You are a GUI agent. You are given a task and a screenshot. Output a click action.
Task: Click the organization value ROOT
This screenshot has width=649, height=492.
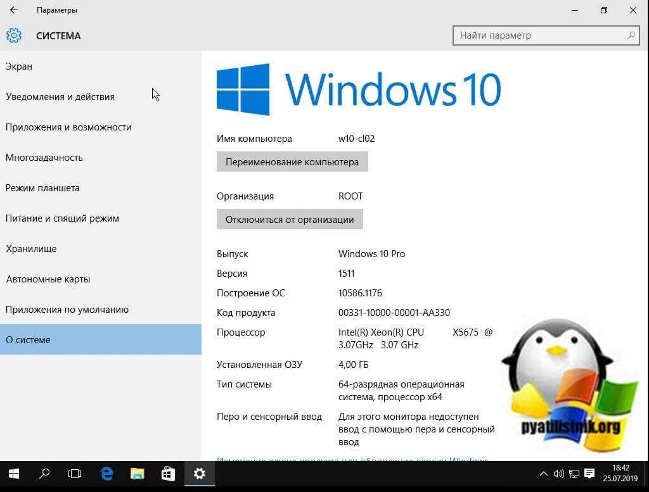350,196
